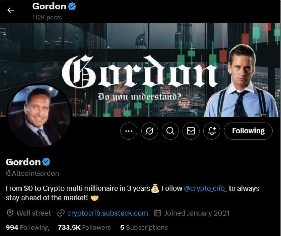Image resolution: width=281 pixels, height=236 pixels.
Task: Open the three-dot more options menu
Action: coord(129,131)
